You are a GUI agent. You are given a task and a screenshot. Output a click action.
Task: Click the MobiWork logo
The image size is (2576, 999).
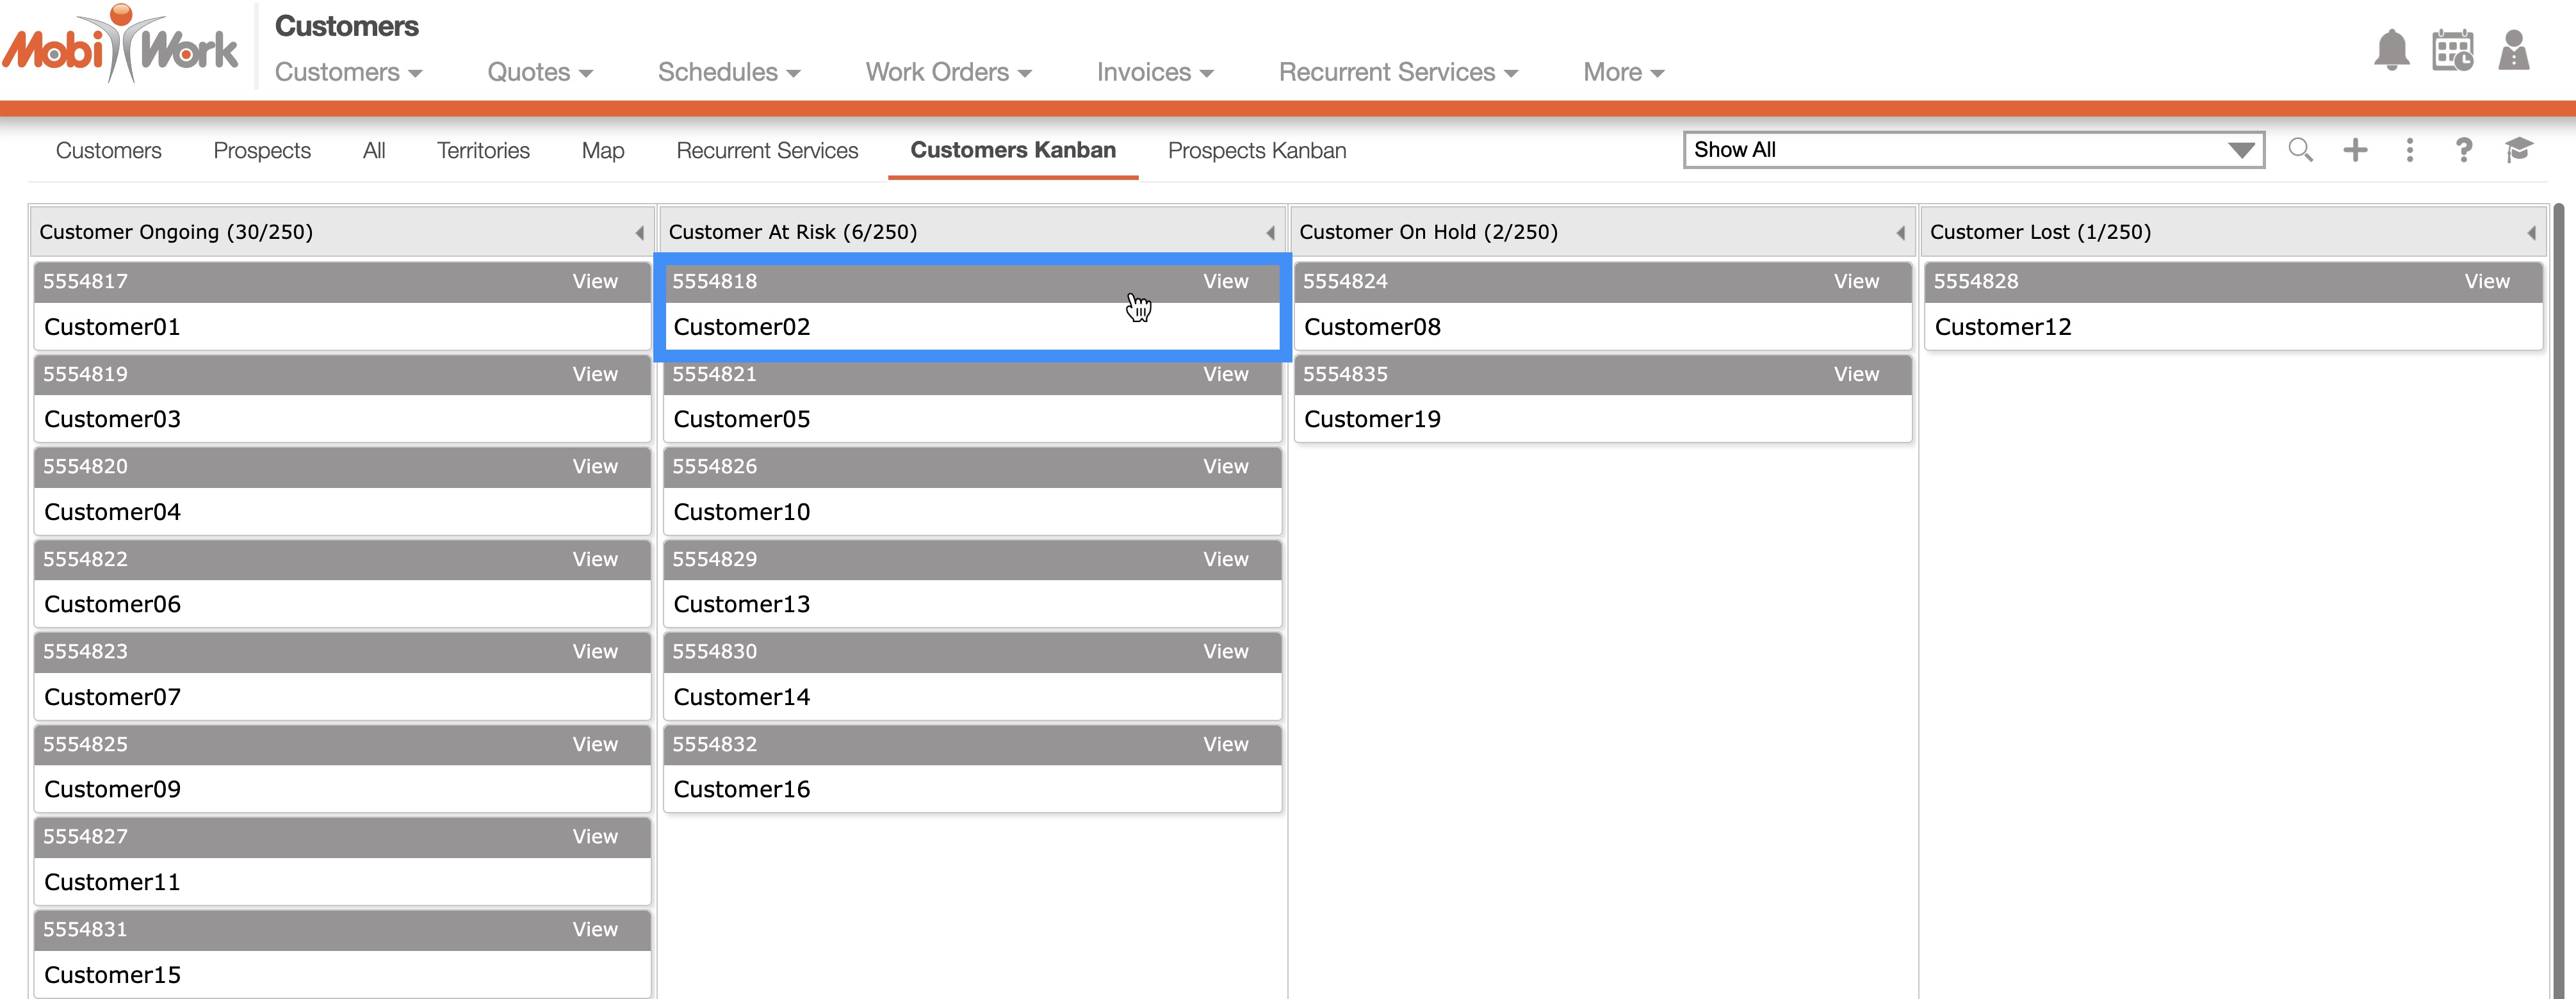(120, 45)
